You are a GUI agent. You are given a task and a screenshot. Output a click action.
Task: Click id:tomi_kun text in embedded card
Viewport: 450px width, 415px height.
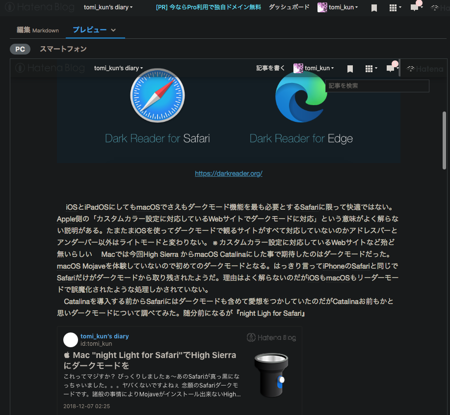tap(96, 344)
